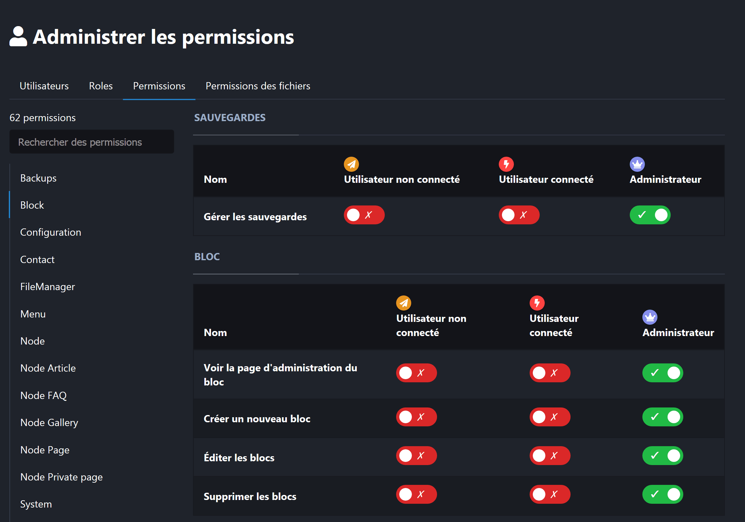745x522 pixels.
Task: Click the paper plane icon in the BLOC table
Action: [x=403, y=303]
